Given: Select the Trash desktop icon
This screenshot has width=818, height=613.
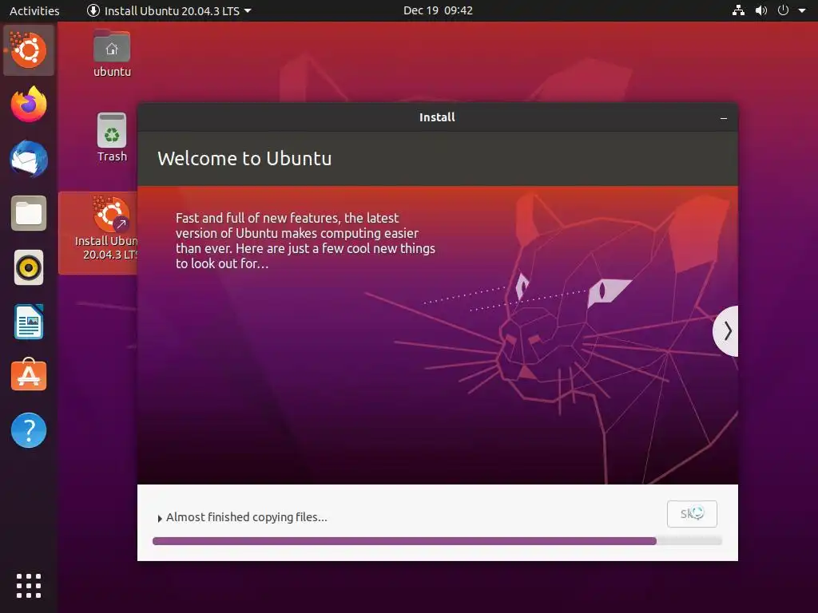Looking at the screenshot, I should (112, 137).
